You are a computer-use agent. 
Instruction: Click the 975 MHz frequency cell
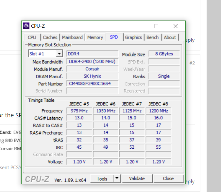(x=79, y=111)
